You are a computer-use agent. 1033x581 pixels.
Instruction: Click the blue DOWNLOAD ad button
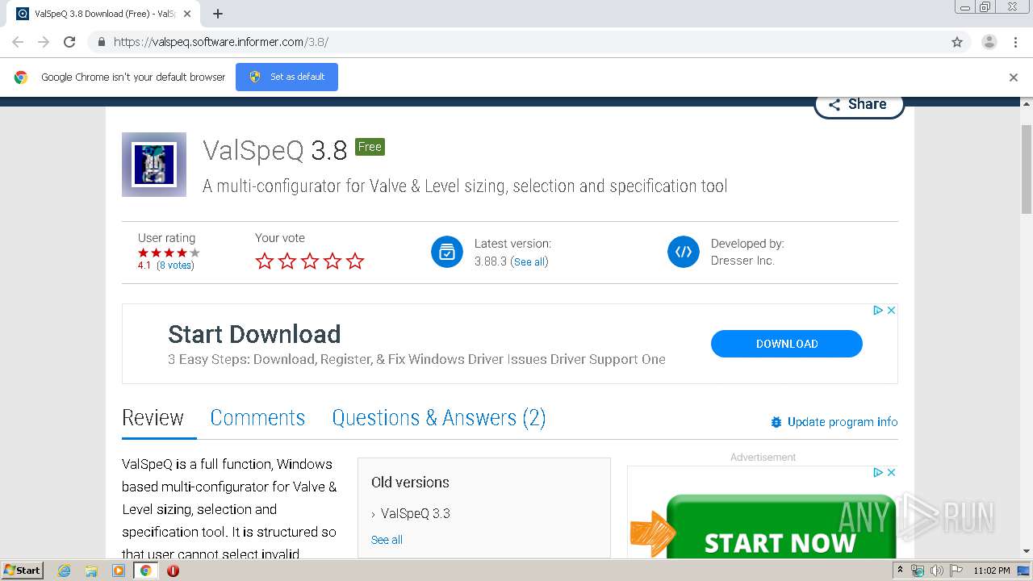[787, 344]
